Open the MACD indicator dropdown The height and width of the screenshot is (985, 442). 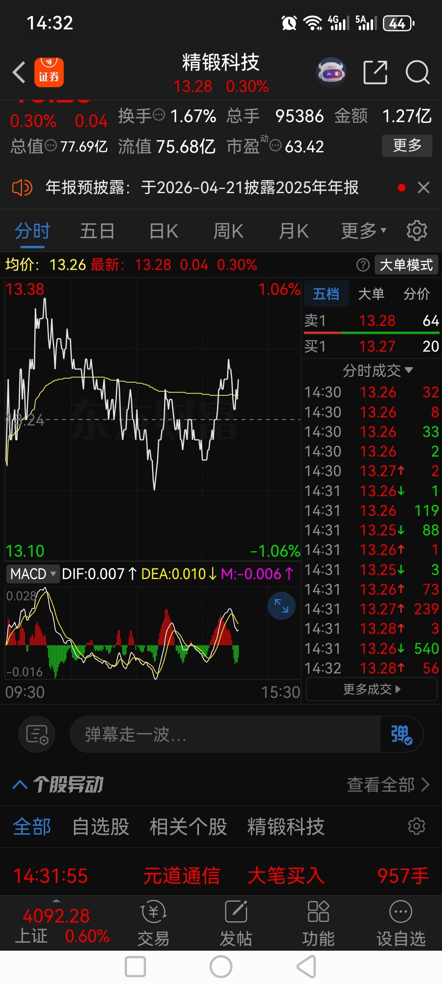[33, 574]
